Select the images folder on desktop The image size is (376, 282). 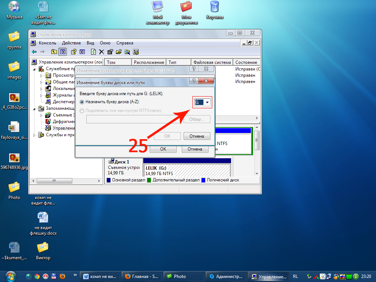pyautogui.click(x=14, y=70)
